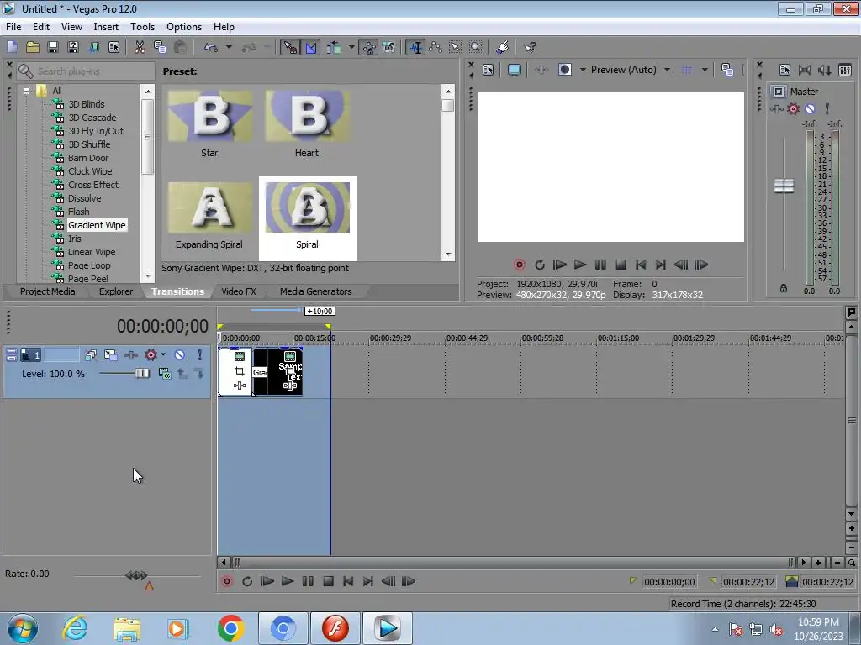Click the New project icon in toolbar
The image size is (861, 645).
tap(12, 48)
